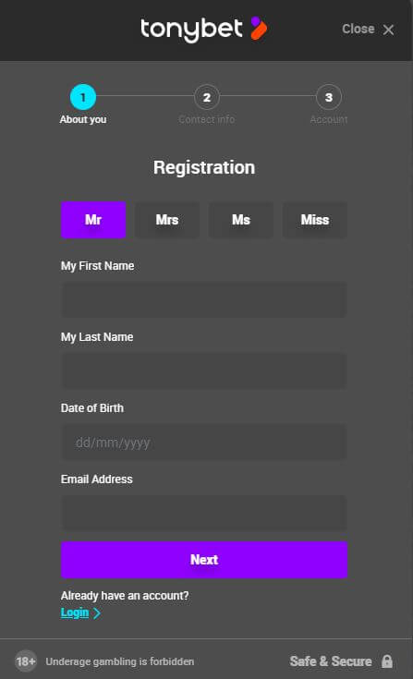Click the tonybet logo

click(203, 30)
